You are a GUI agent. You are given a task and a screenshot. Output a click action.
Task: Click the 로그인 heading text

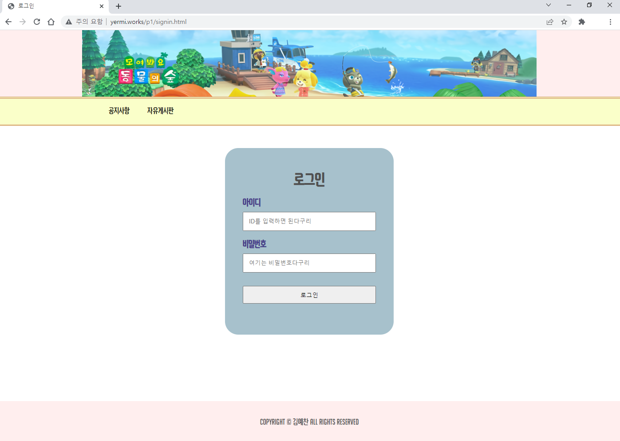tap(309, 179)
